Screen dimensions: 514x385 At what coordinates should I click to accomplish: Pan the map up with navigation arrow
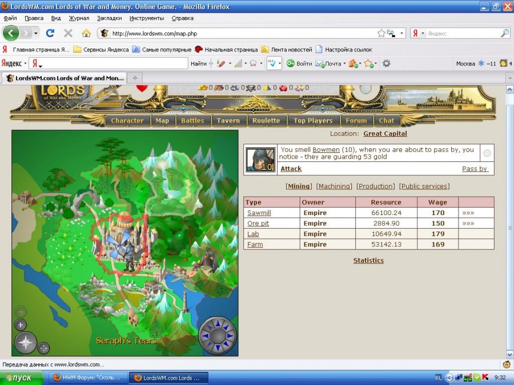coord(218,323)
